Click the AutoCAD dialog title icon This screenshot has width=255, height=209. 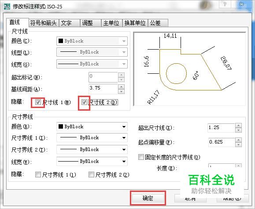pyautogui.click(x=7, y=6)
